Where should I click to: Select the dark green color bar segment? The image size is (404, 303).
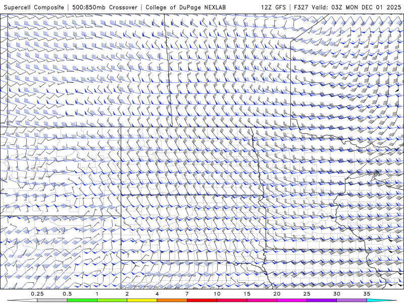pos(82,300)
